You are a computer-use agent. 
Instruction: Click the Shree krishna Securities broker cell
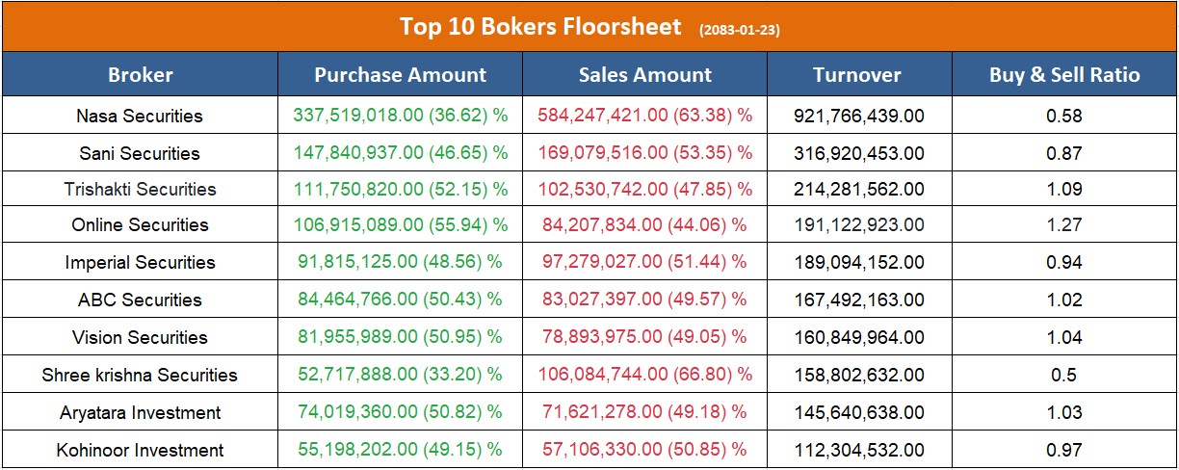pyautogui.click(x=141, y=375)
